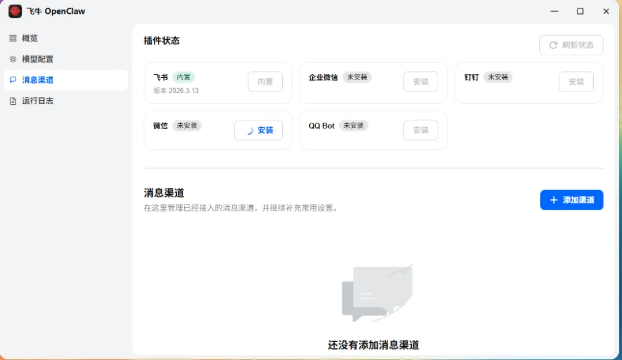Click the blue 添加渠道 button
The height and width of the screenshot is (360, 622).
pos(572,200)
